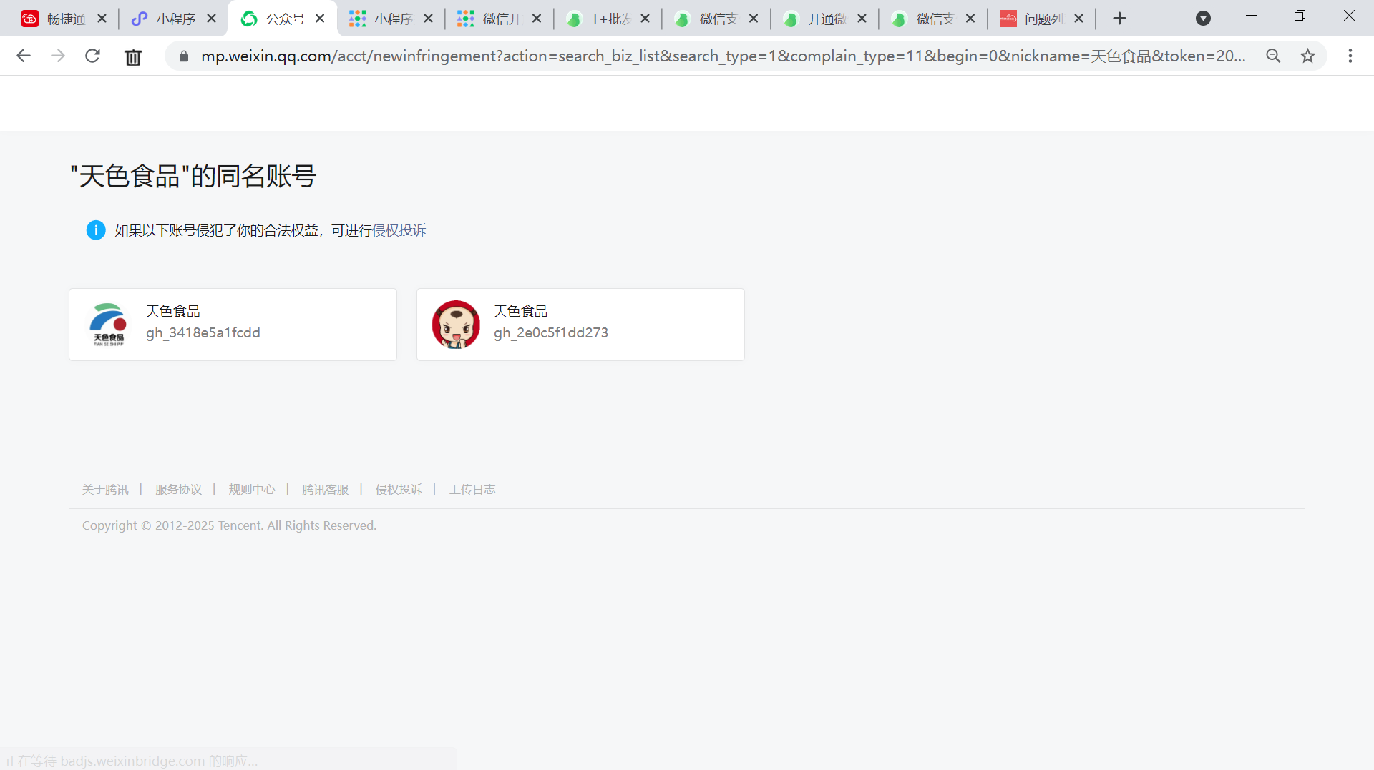Viewport: 1374px width, 770px height.
Task: Click the 畅捷通 tab favicon
Action: click(x=30, y=19)
